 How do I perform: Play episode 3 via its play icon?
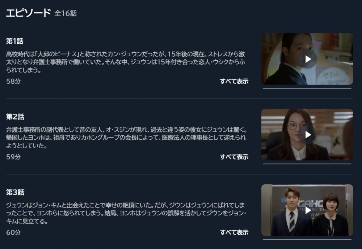(308, 210)
